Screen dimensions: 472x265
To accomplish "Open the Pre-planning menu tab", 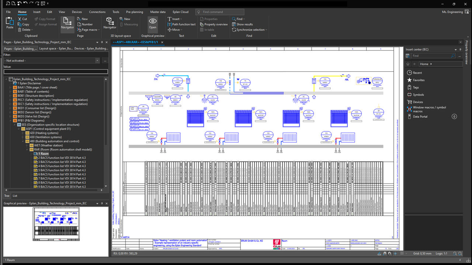I will [x=135, y=12].
